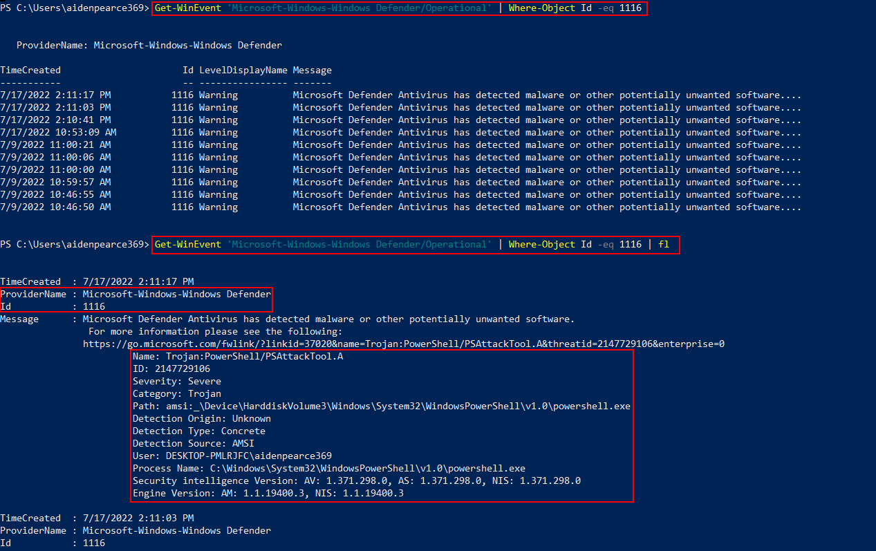876x551 pixels.
Task: Select the row dated 7/9/2022 11:00:21 AM
Action: tap(401, 145)
